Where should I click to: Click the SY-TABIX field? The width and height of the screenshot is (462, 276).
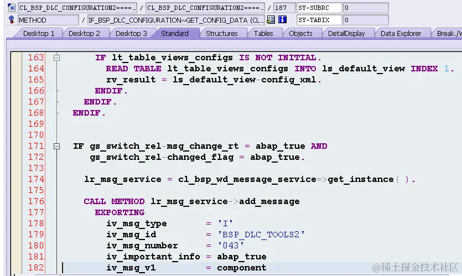319,20
